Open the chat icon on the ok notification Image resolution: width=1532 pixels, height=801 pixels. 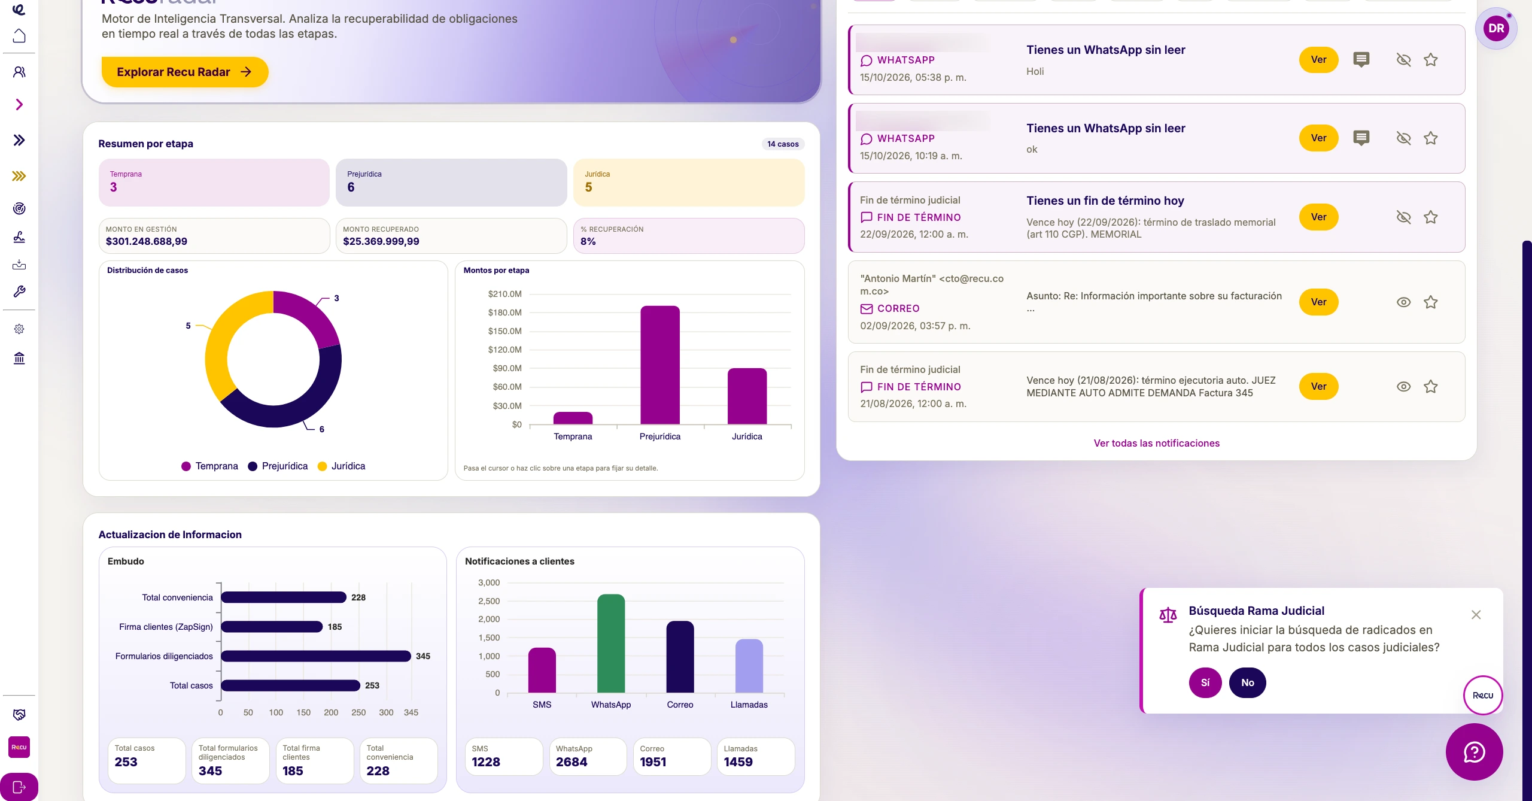[x=1361, y=138]
